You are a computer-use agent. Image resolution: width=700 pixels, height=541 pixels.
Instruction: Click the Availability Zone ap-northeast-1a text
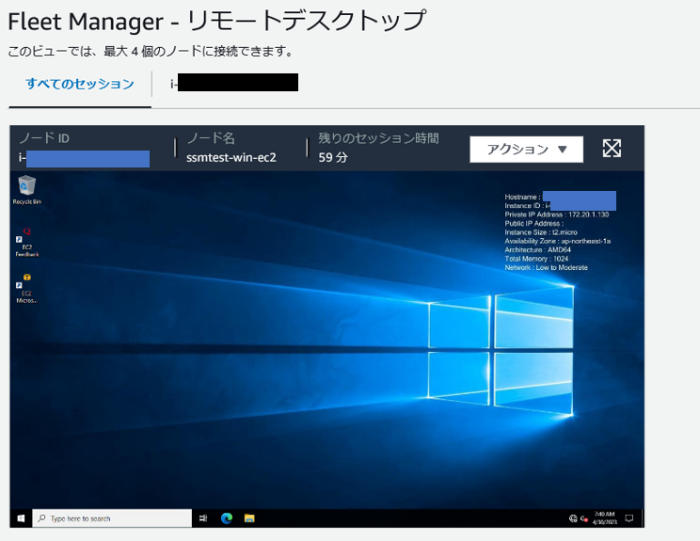[558, 241]
